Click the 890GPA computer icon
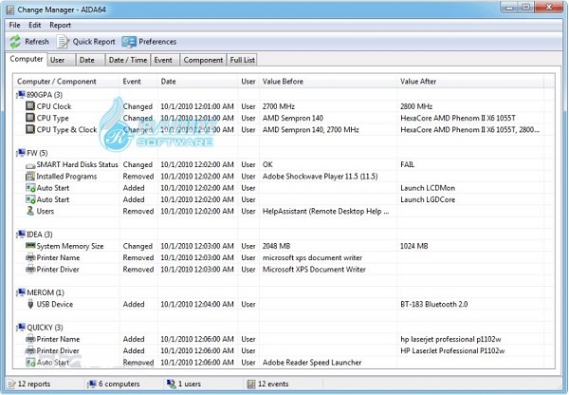 [x=21, y=95]
